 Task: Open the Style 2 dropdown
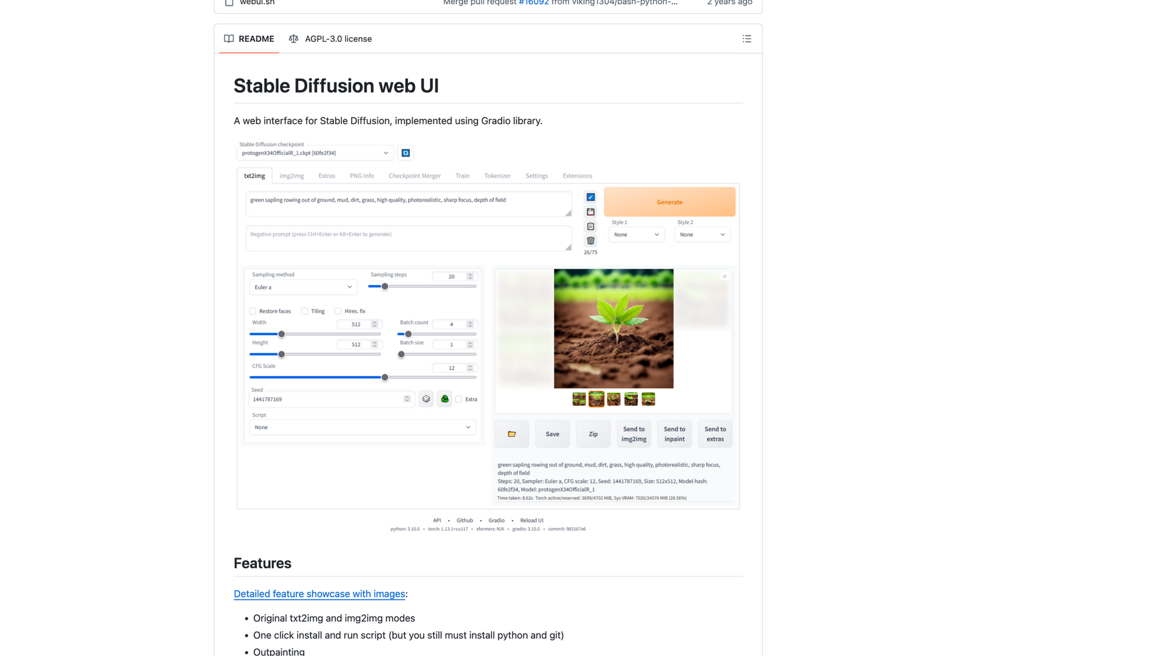pos(703,234)
